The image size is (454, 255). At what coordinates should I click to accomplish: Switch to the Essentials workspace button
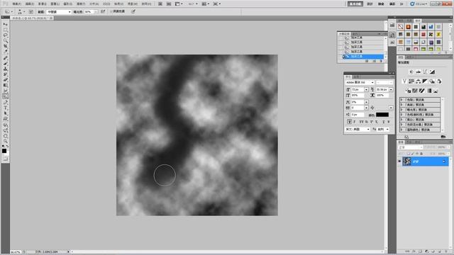pos(355,4)
